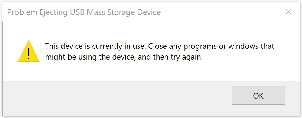Image resolution: width=302 pixels, height=118 pixels.
Task: Click the gray footer area left of OK
Action: tap(116, 95)
